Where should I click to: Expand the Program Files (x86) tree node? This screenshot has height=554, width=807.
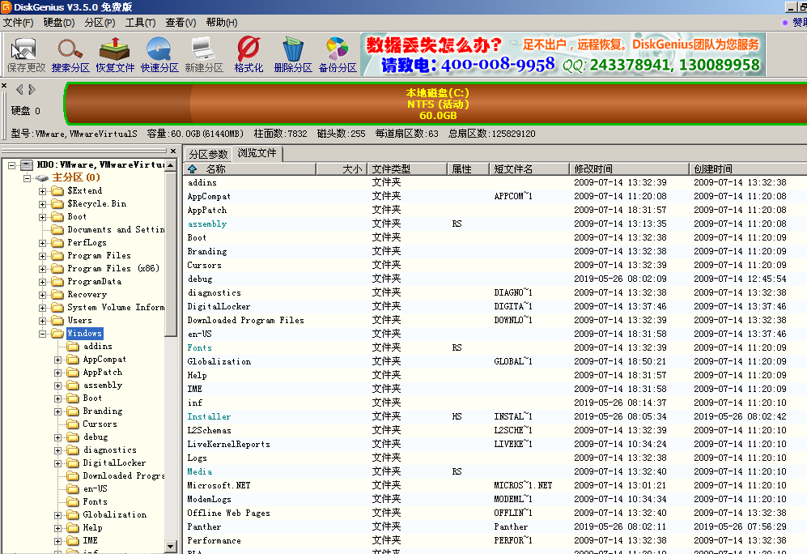click(x=43, y=269)
